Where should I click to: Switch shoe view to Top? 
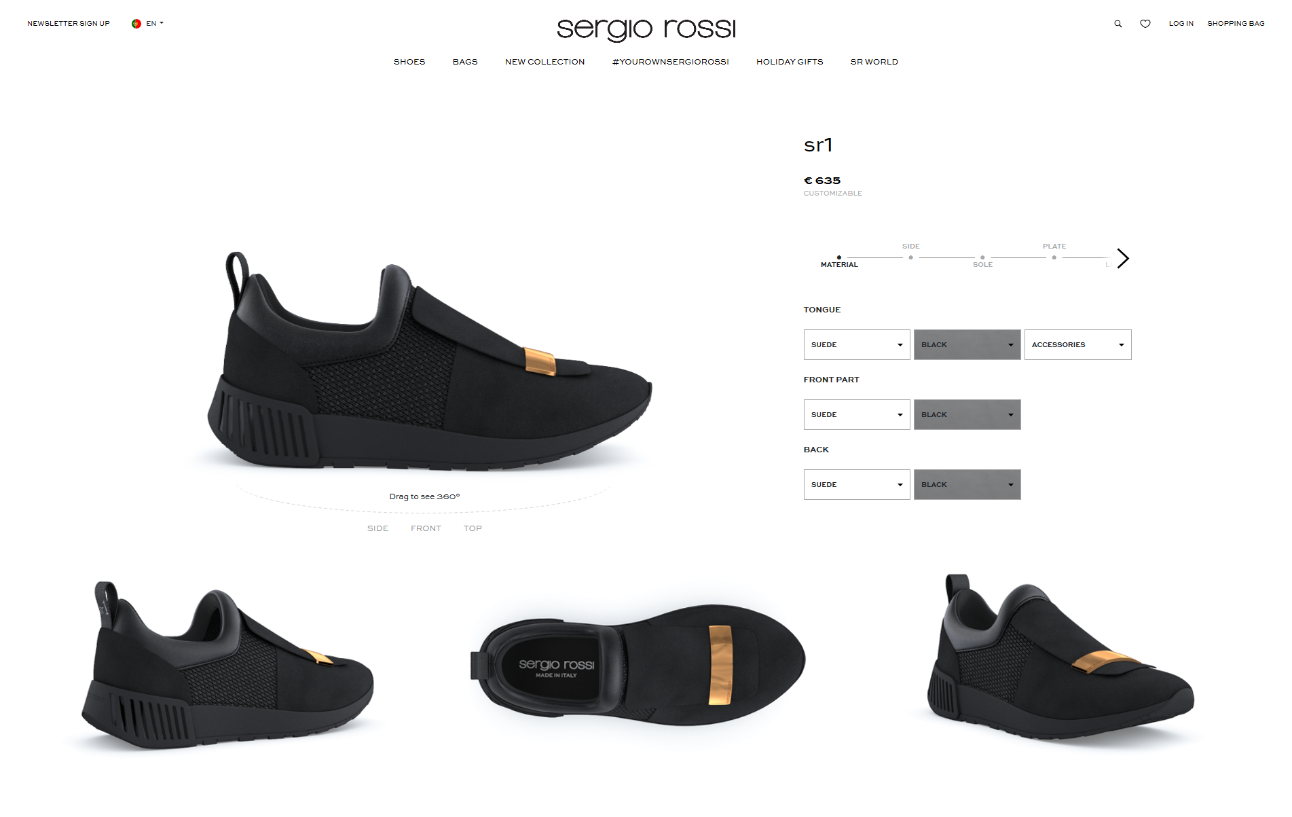pos(473,528)
